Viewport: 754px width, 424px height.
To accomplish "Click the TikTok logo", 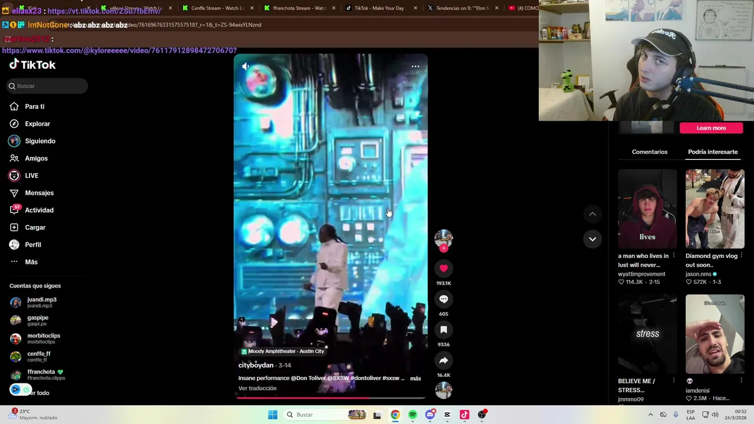I will [x=32, y=65].
